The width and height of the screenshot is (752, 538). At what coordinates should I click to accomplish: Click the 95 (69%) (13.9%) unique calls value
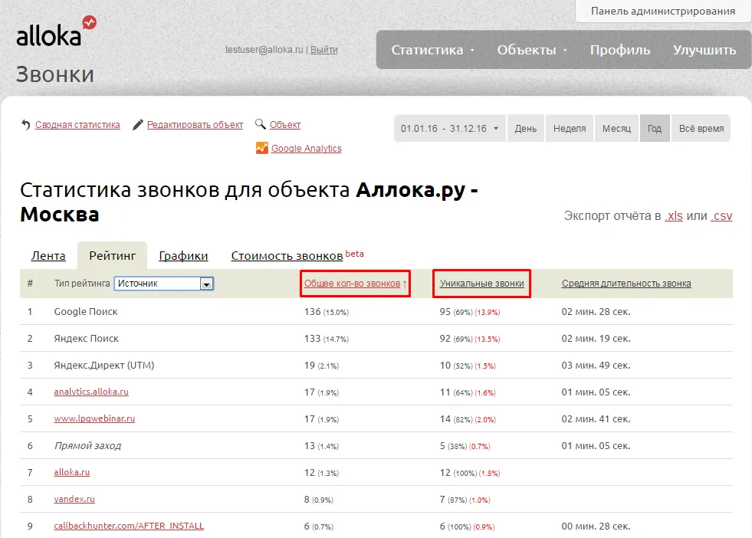click(x=469, y=312)
